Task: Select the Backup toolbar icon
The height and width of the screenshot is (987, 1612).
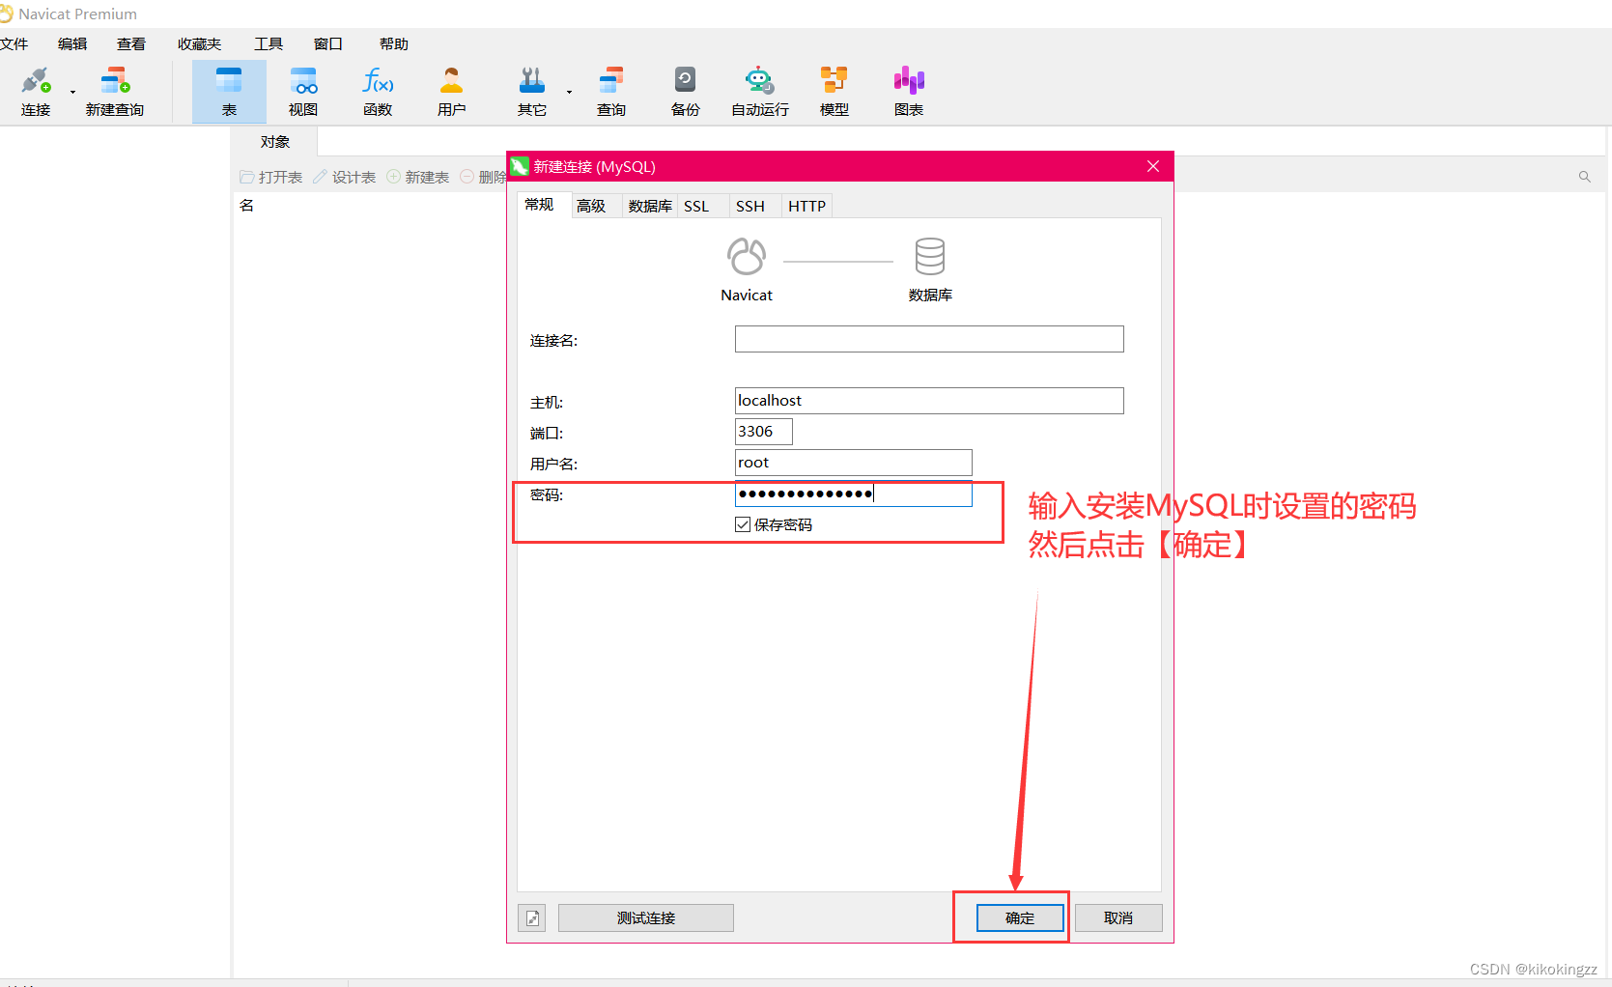Action: (x=686, y=92)
